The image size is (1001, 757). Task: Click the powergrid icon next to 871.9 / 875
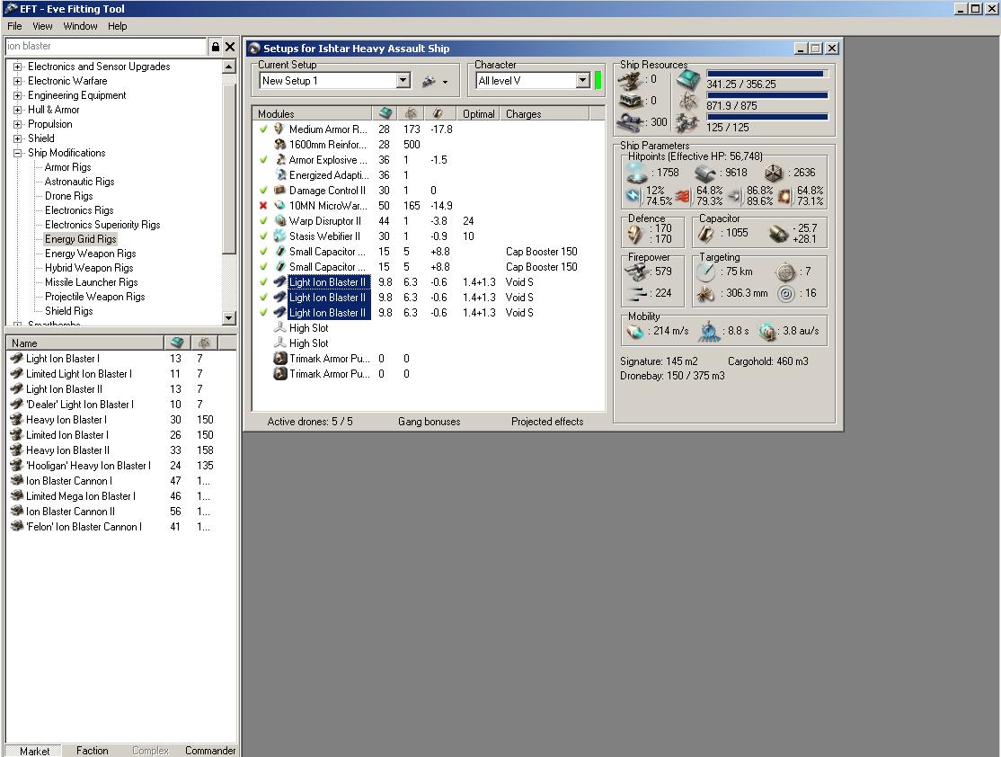click(x=688, y=101)
